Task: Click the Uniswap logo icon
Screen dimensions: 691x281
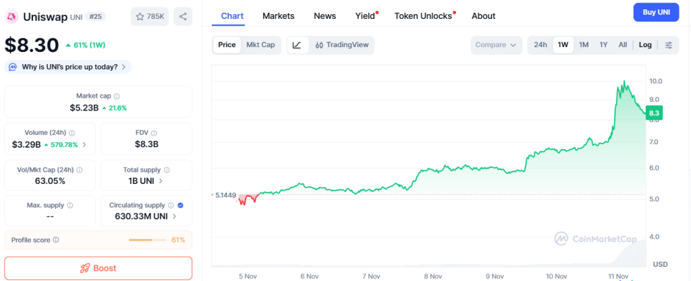Action: (x=12, y=16)
